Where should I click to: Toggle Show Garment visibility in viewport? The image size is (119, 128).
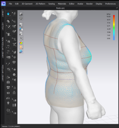(21, 24)
